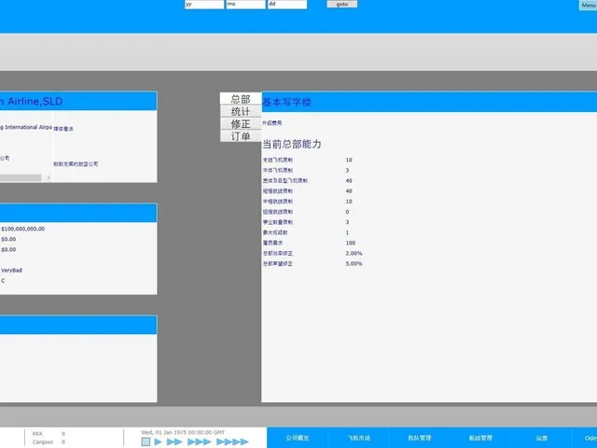Image resolution: width=597 pixels, height=448 pixels.
Task: Click the horizontal scrollbar in airline panel
Action: click(x=21, y=177)
